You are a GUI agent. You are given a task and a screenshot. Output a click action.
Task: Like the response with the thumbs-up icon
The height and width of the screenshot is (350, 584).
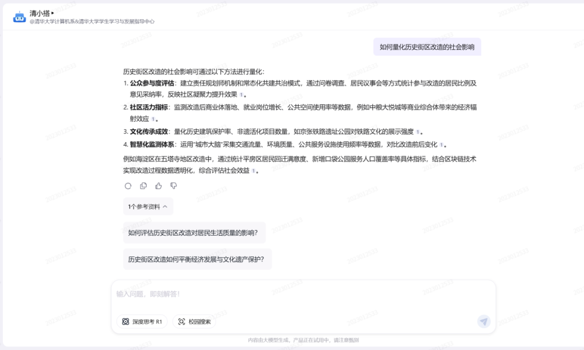(x=158, y=186)
